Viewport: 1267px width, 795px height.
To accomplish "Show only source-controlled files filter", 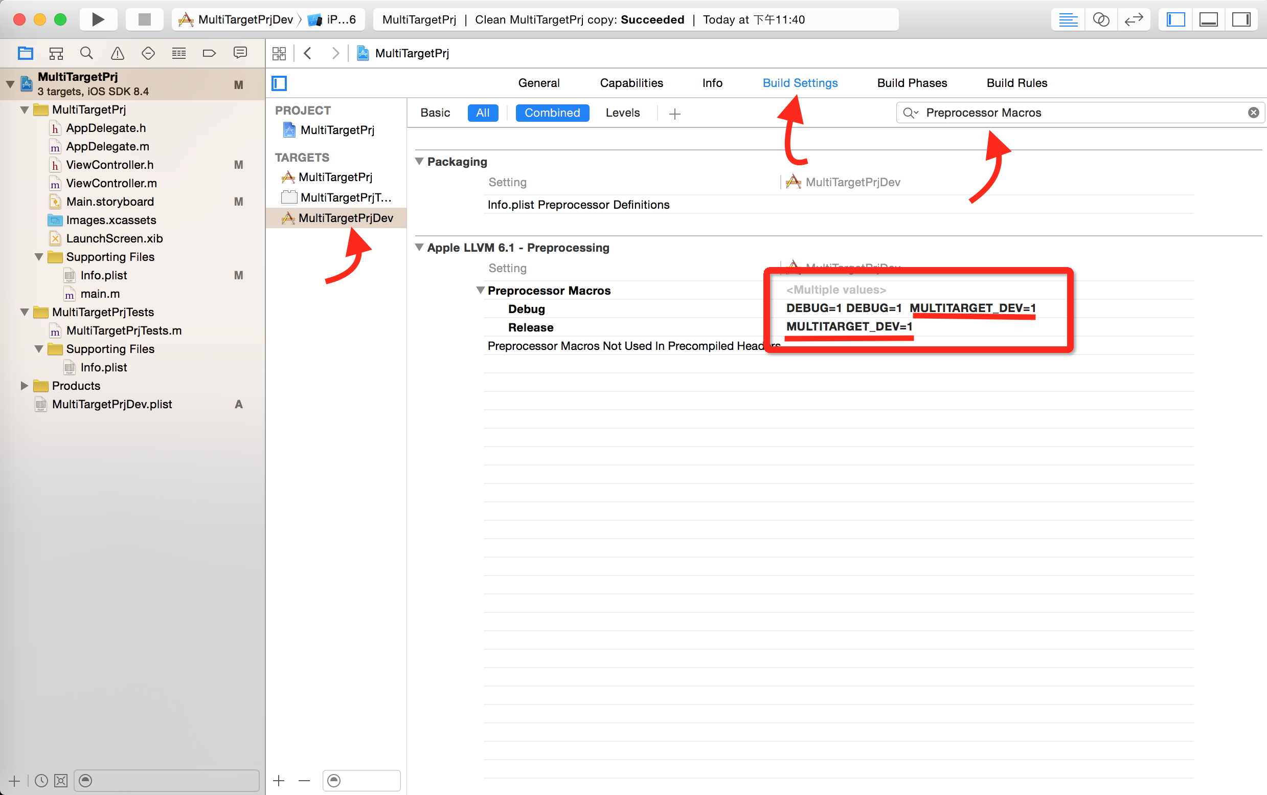I will pyautogui.click(x=61, y=781).
